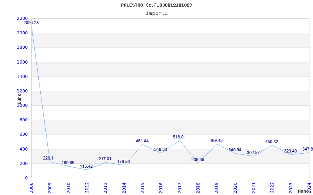The image size is (313, 195).
Task: Click the 2024 x-axis year label
Action: pos(309,187)
